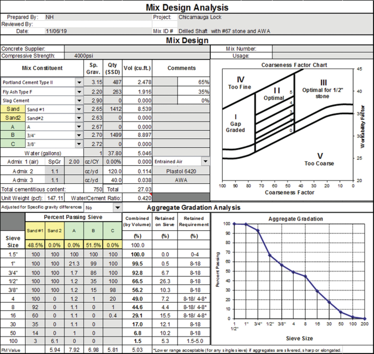The width and height of the screenshot is (374, 354).
Task: Expand the Sand #1 dropdown arrow
Action: point(79,109)
